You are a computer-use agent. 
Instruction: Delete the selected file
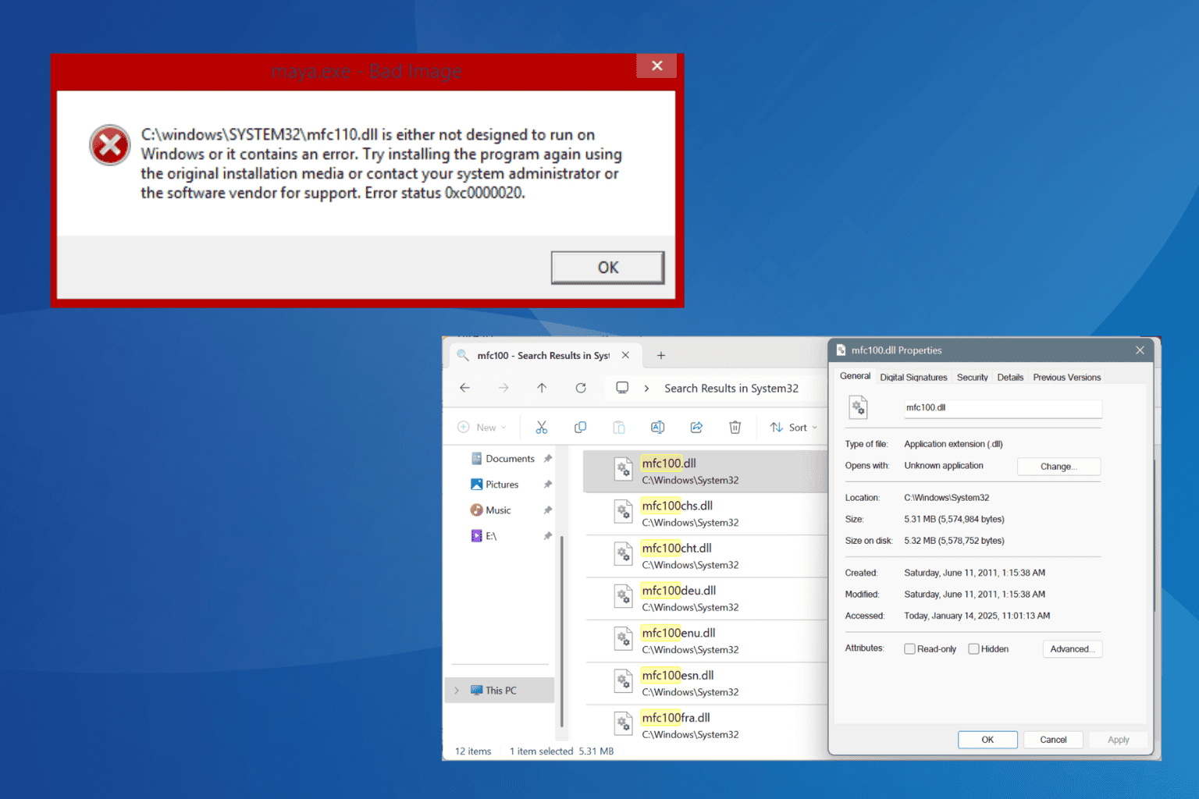click(x=735, y=428)
